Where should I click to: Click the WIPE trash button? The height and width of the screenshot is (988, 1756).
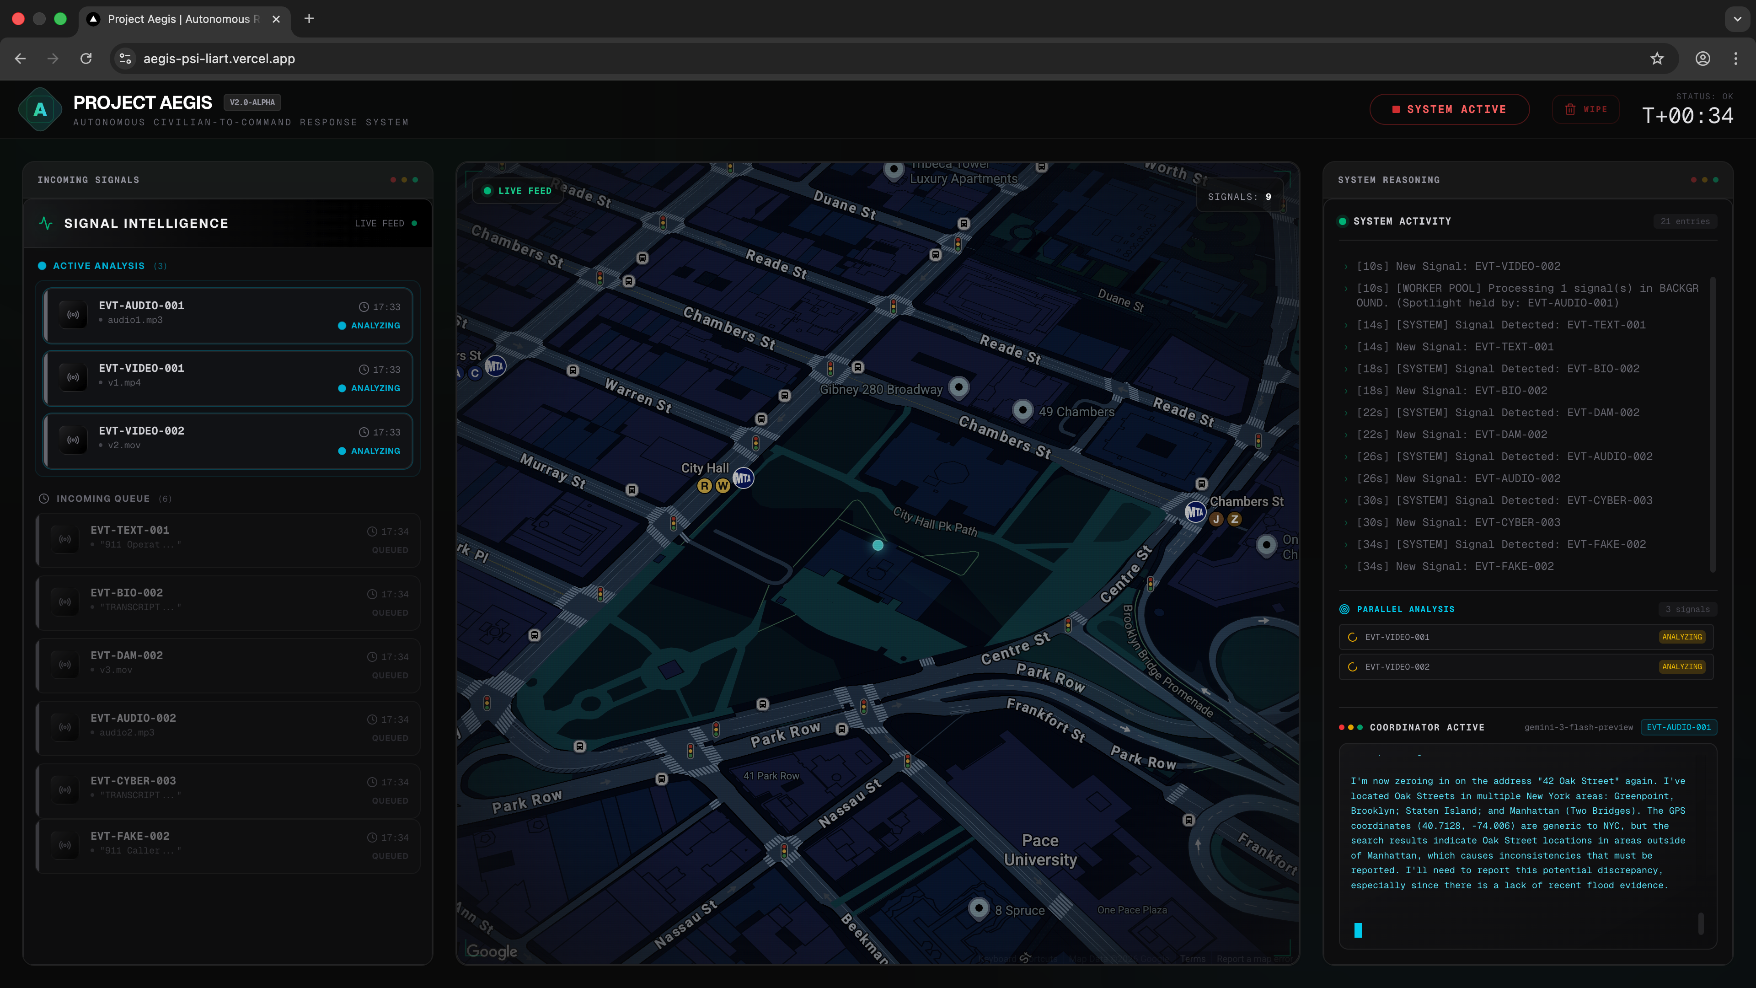[1585, 109]
